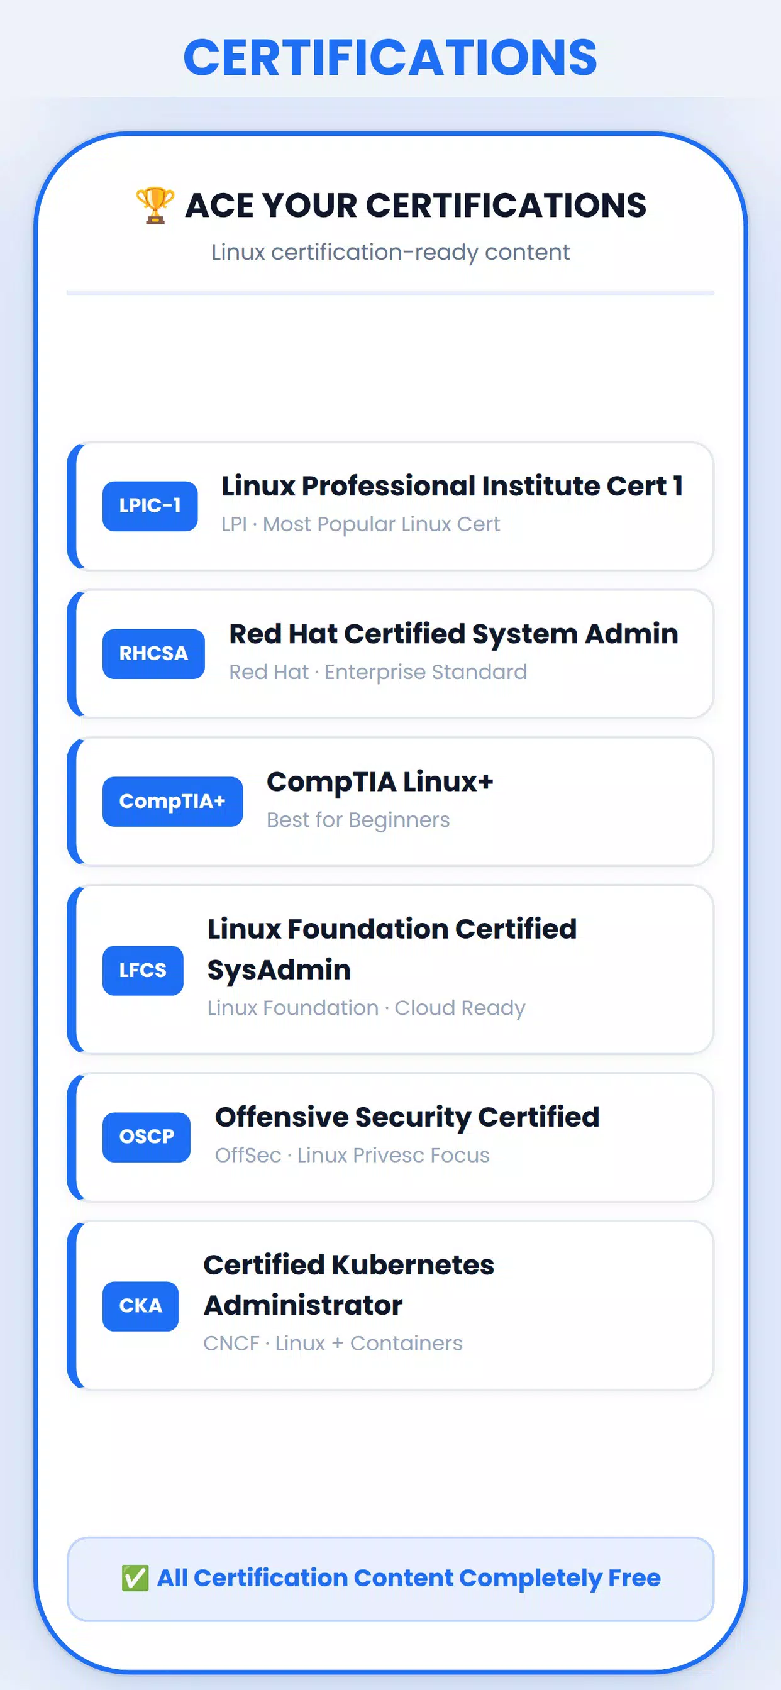Open Linux Foundation Certified SysAdmin title
The width and height of the screenshot is (781, 1690).
coord(392,949)
